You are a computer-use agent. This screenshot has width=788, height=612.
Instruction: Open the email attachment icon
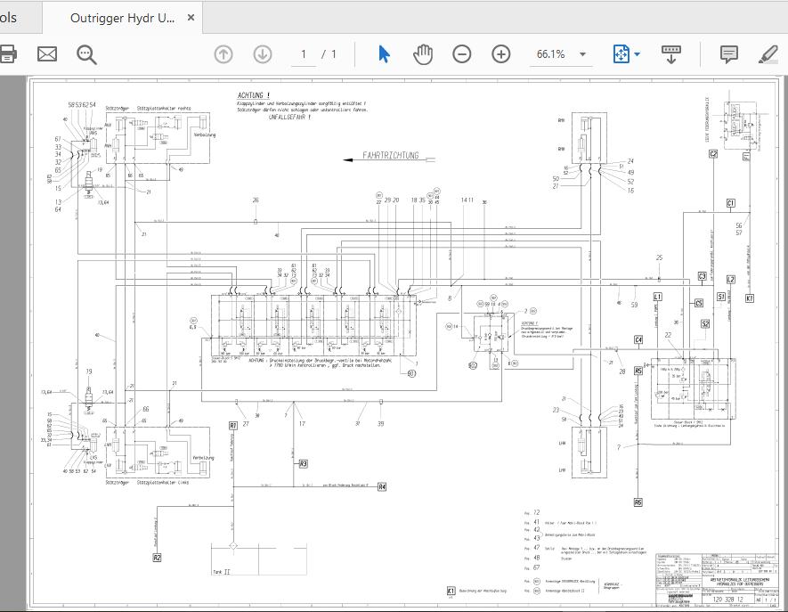(x=47, y=53)
